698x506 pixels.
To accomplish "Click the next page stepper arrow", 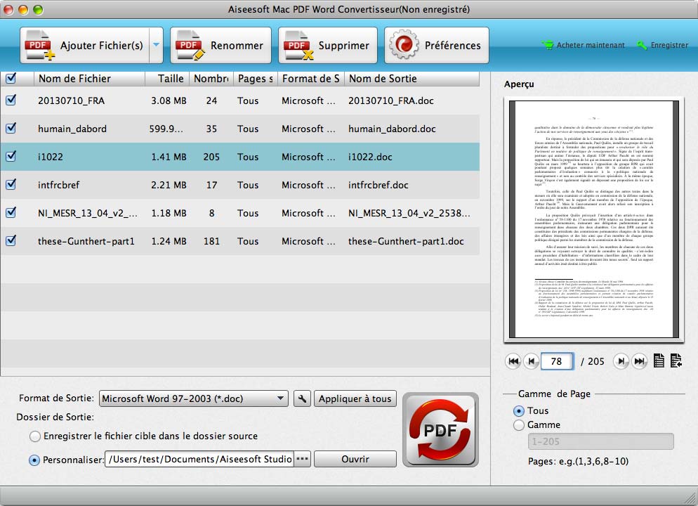I will pyautogui.click(x=621, y=361).
